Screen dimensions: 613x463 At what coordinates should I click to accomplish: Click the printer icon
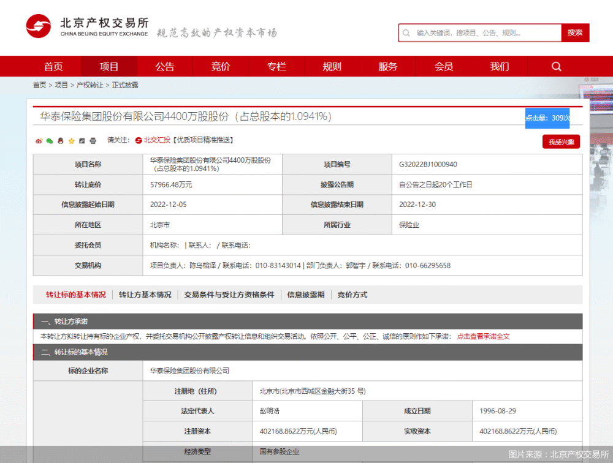93,141
